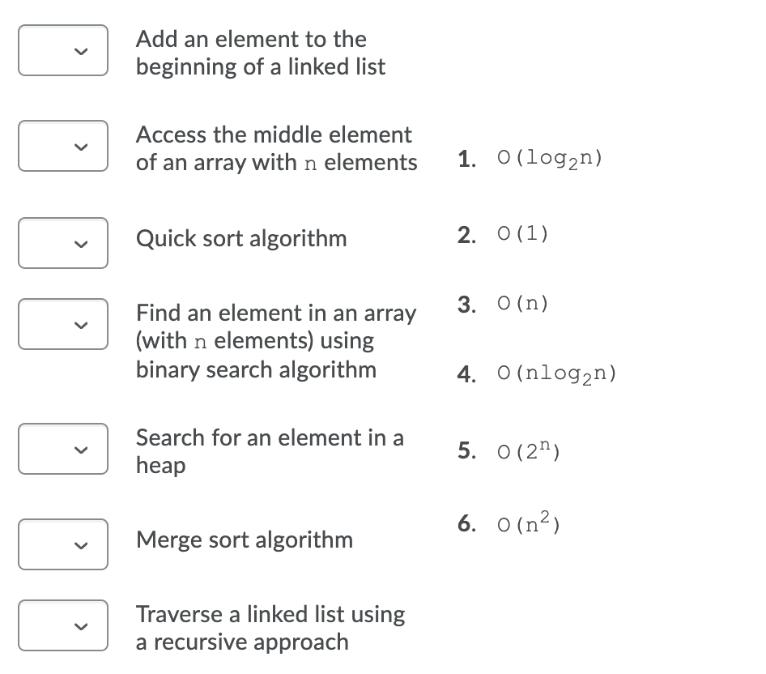Open the Merge sort algorithm answer dropdown
Image resolution: width=766 pixels, height=674 pixels.
63,544
